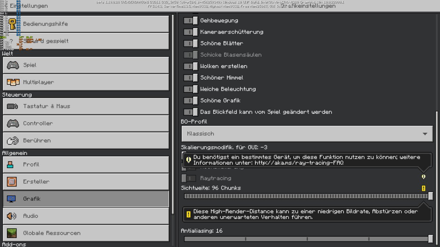The width and height of the screenshot is (440, 247).
Task: Open the Controller settings section
Action: click(86, 123)
